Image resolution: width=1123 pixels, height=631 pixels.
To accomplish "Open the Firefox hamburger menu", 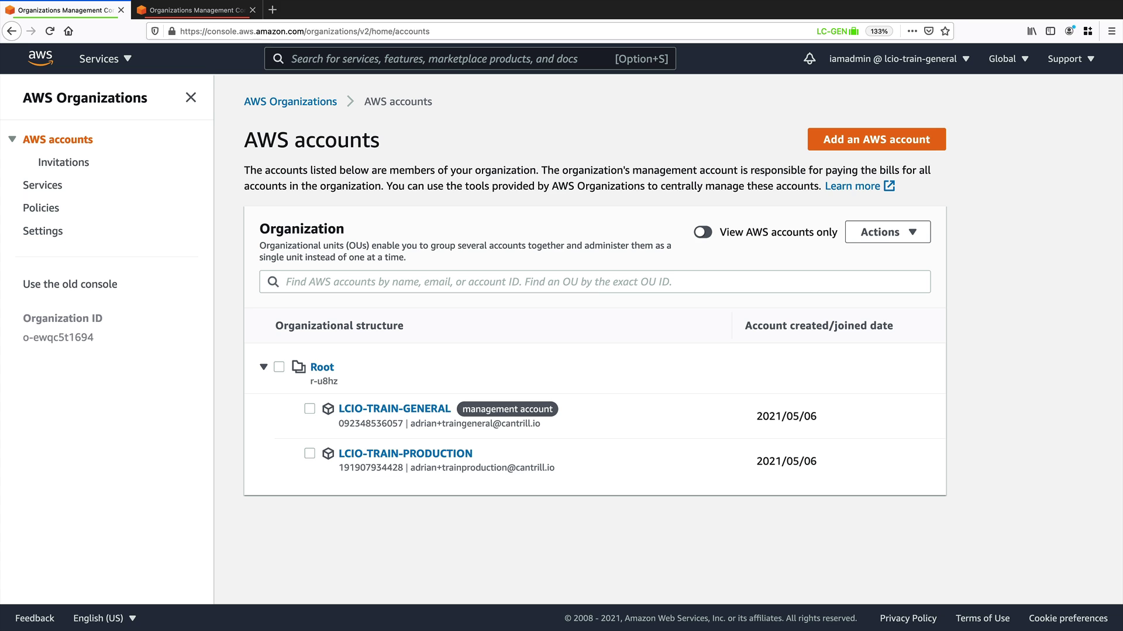I will tap(1112, 31).
